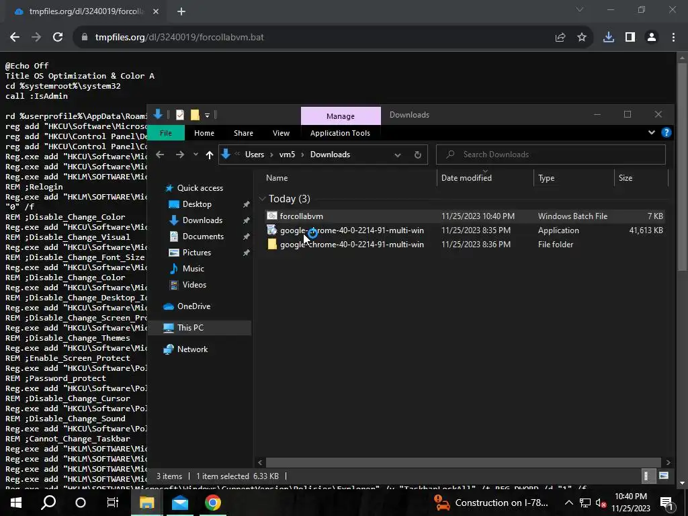
Task: Open Mail app from the taskbar
Action: tap(180, 503)
